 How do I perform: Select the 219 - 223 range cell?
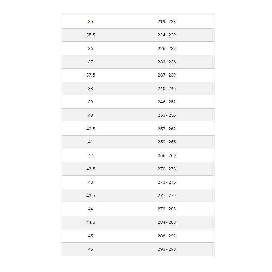coord(167,22)
